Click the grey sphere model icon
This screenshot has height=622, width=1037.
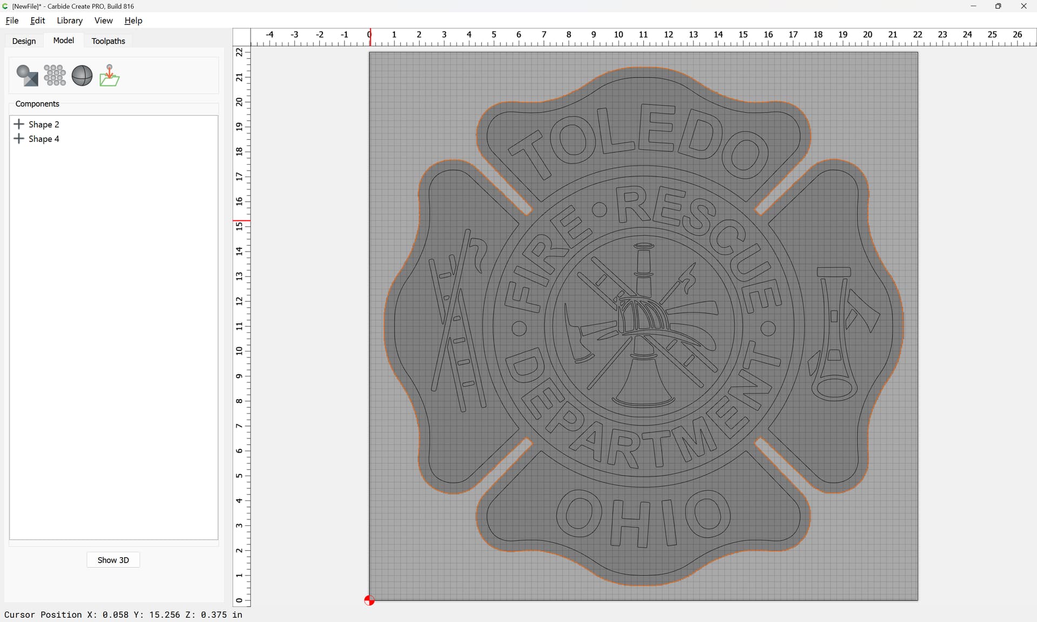click(x=82, y=76)
